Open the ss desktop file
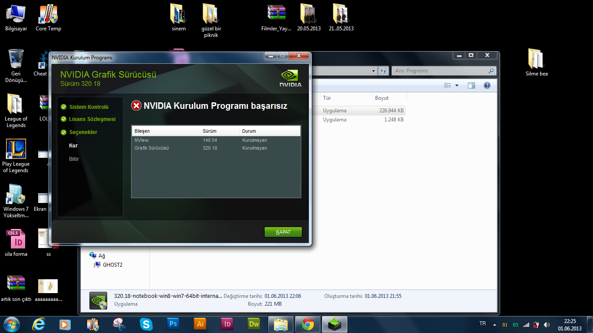The width and height of the screenshot is (593, 333). (48, 243)
